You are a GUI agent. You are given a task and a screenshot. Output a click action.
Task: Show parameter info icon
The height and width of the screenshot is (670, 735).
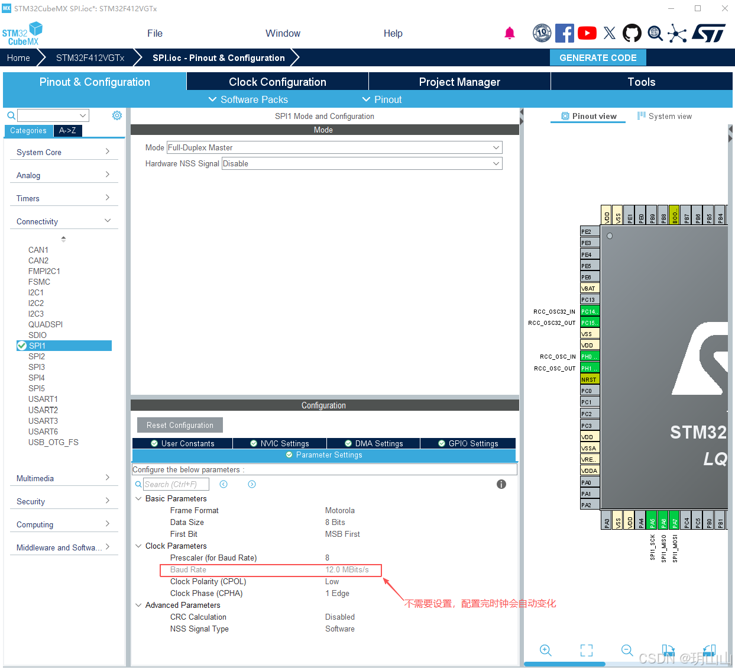(x=501, y=484)
